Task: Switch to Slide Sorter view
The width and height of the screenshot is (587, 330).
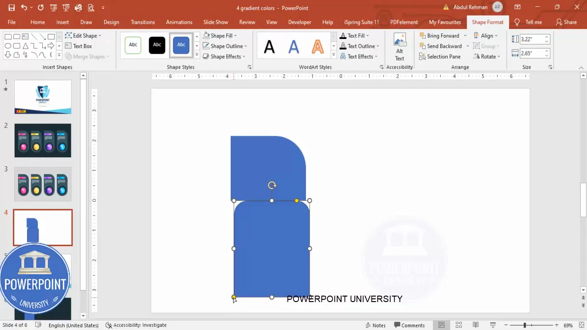Action: [459, 325]
